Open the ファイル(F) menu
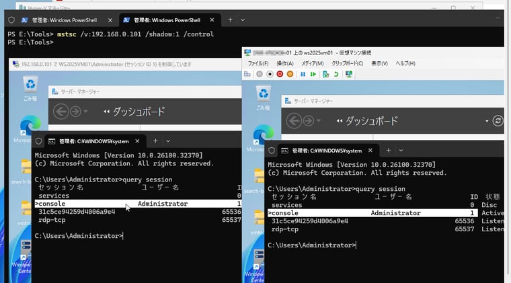Viewport: 511px width, 283px height. point(258,63)
